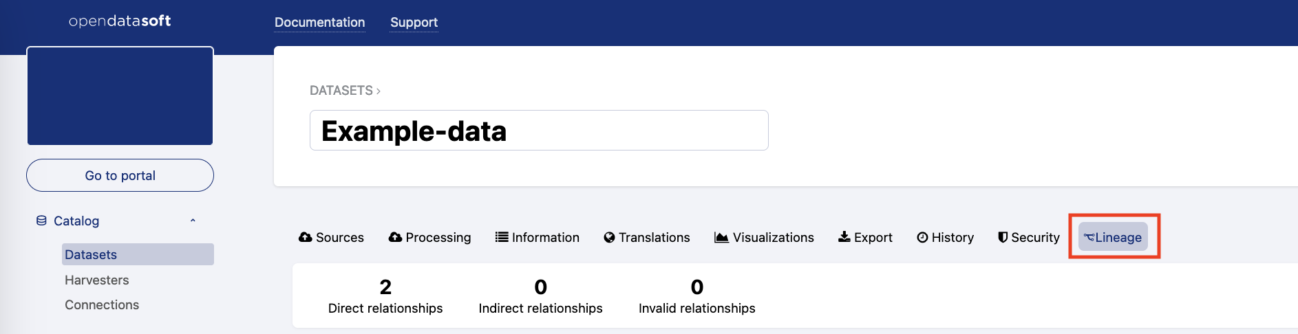Click the Catalog database icon
Image resolution: width=1298 pixels, height=334 pixels.
41,221
